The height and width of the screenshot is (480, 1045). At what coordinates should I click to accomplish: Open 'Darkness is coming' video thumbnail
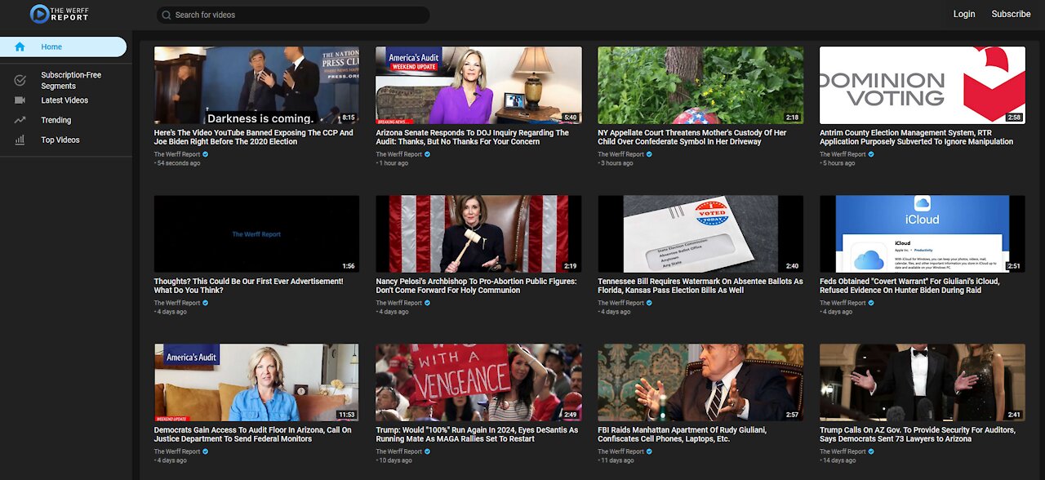tap(256, 85)
